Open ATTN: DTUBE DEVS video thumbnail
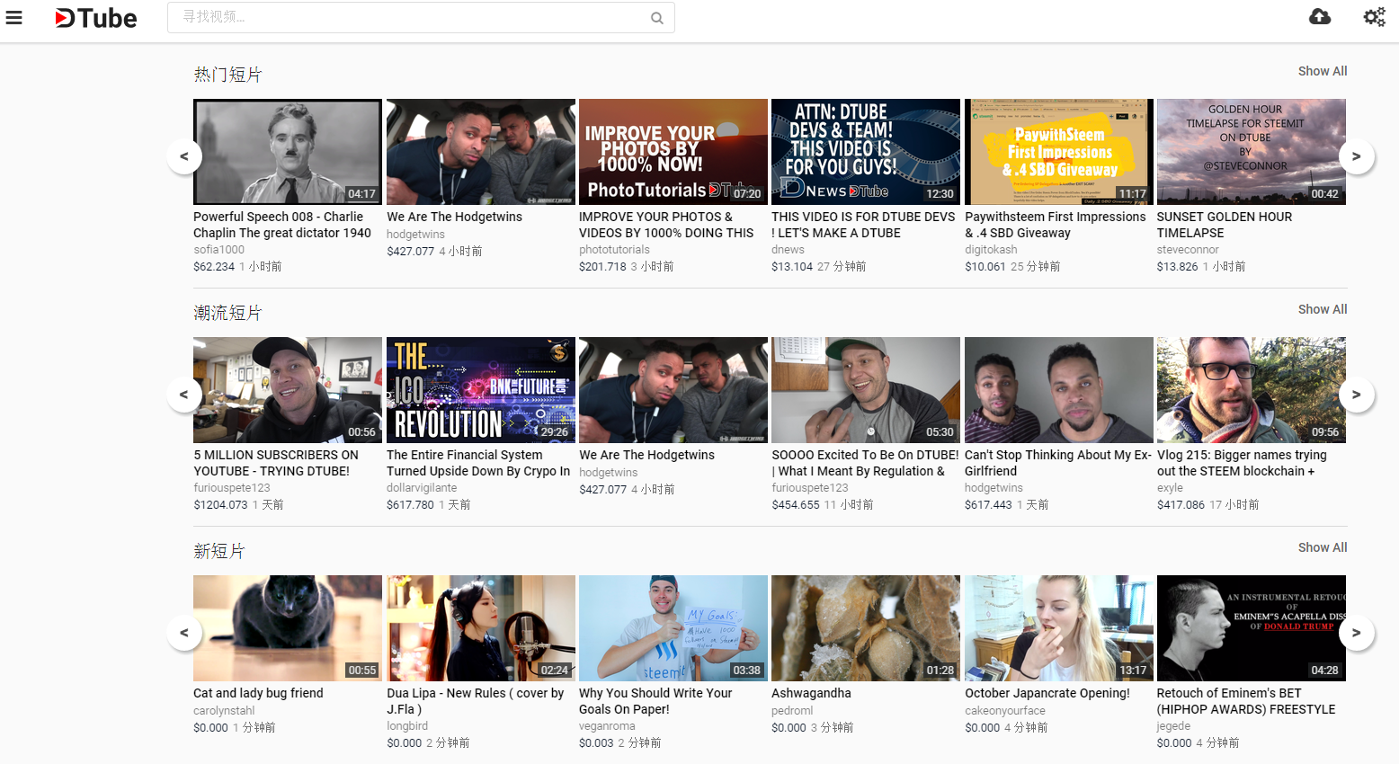The width and height of the screenshot is (1399, 764). [x=866, y=152]
